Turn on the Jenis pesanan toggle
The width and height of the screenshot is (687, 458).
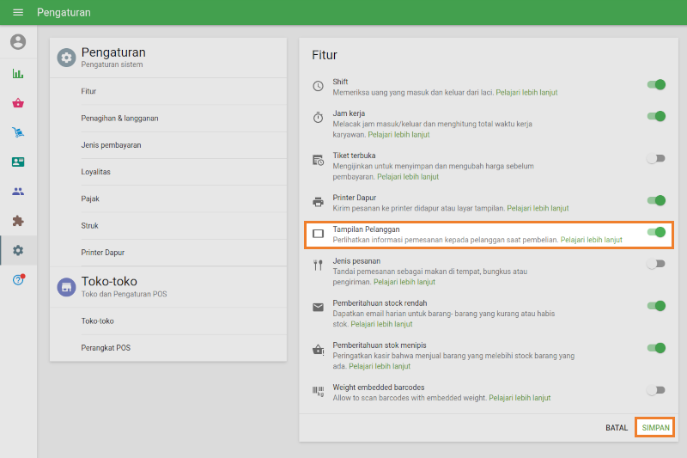click(x=656, y=264)
